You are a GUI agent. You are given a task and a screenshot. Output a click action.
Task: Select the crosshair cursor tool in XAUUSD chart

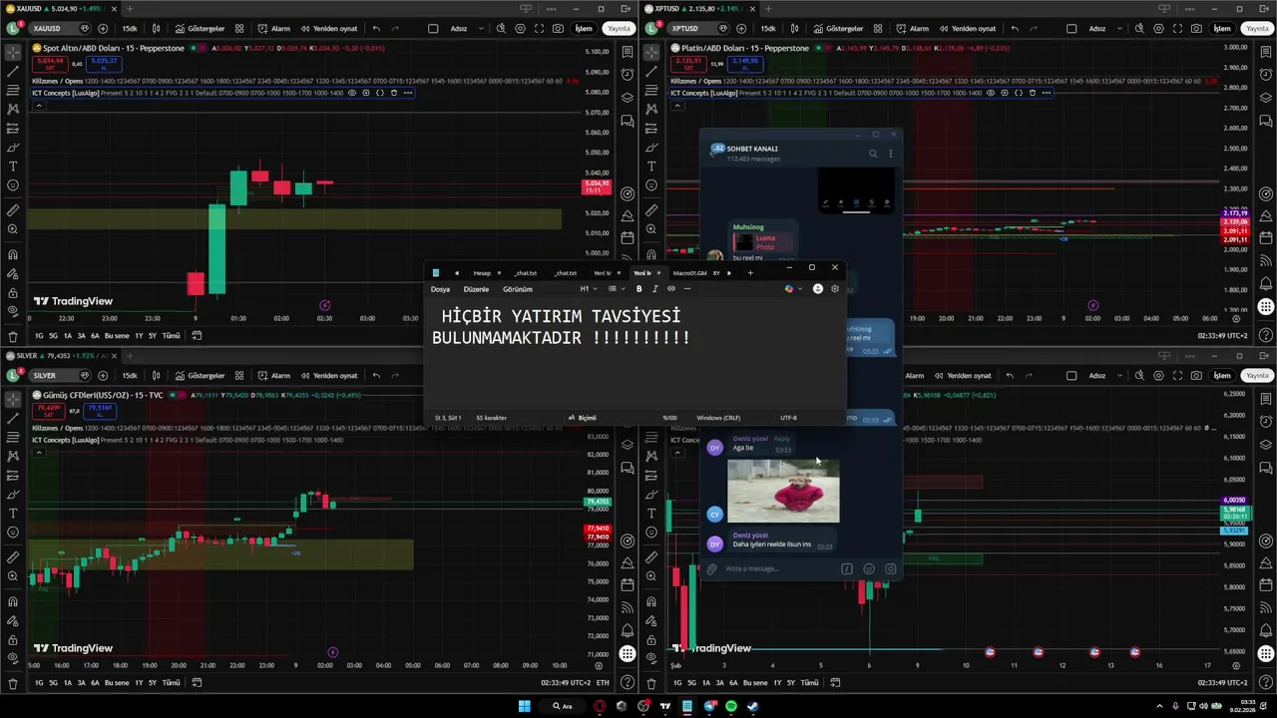click(x=13, y=51)
